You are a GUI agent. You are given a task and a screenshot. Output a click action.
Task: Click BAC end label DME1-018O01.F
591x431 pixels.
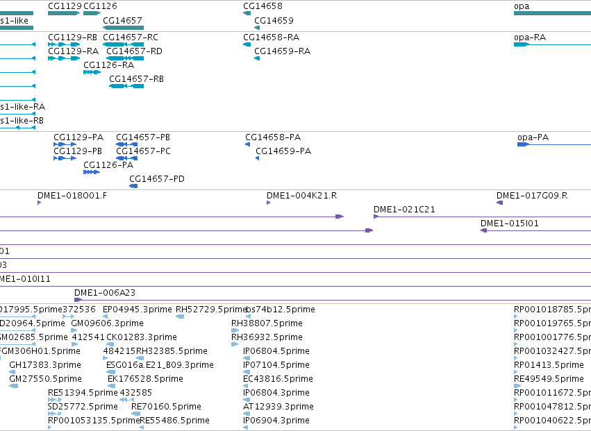(72, 196)
